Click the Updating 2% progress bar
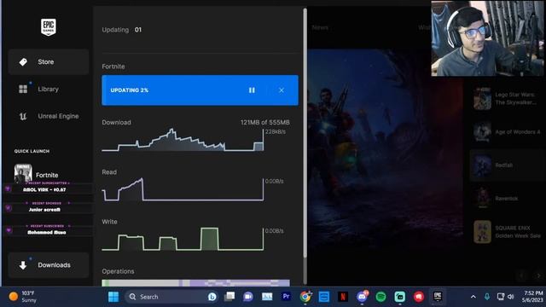546x307 pixels. click(x=200, y=90)
